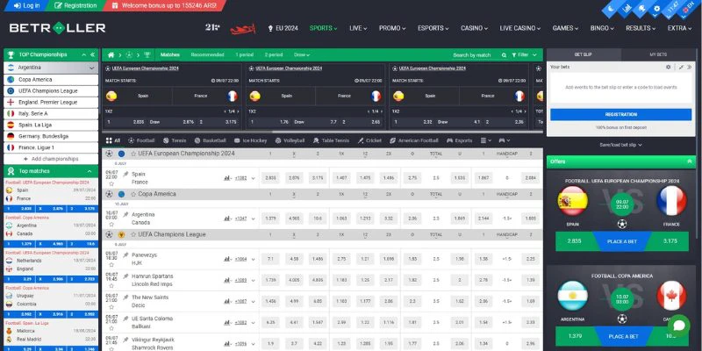Open statistics icon for Argentina vs Canada
702x351 pixels.
pos(227,218)
